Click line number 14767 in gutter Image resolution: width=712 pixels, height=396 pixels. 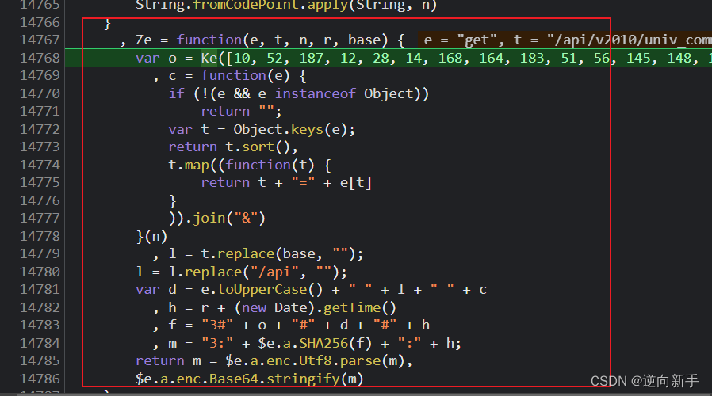[x=40, y=40]
